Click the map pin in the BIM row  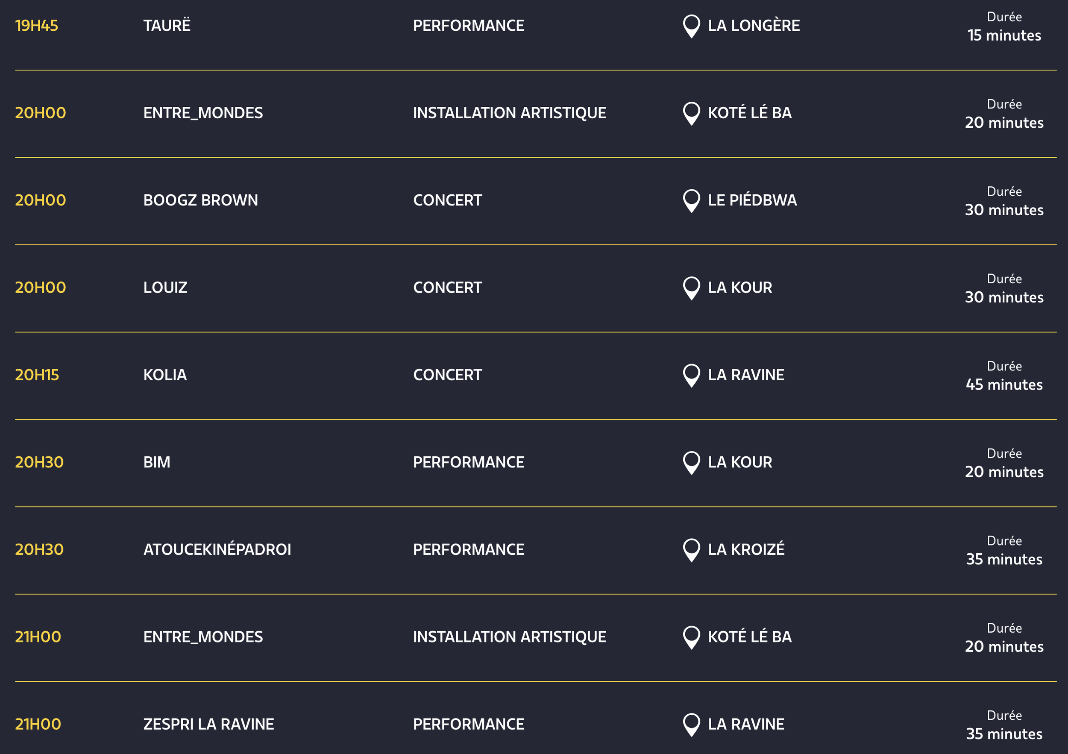pos(691,463)
